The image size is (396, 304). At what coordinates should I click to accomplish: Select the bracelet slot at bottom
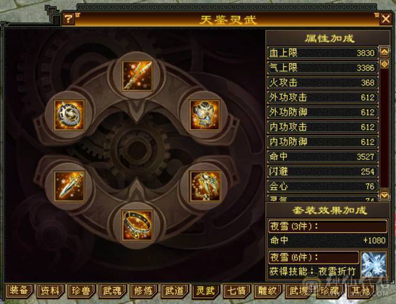point(137,226)
